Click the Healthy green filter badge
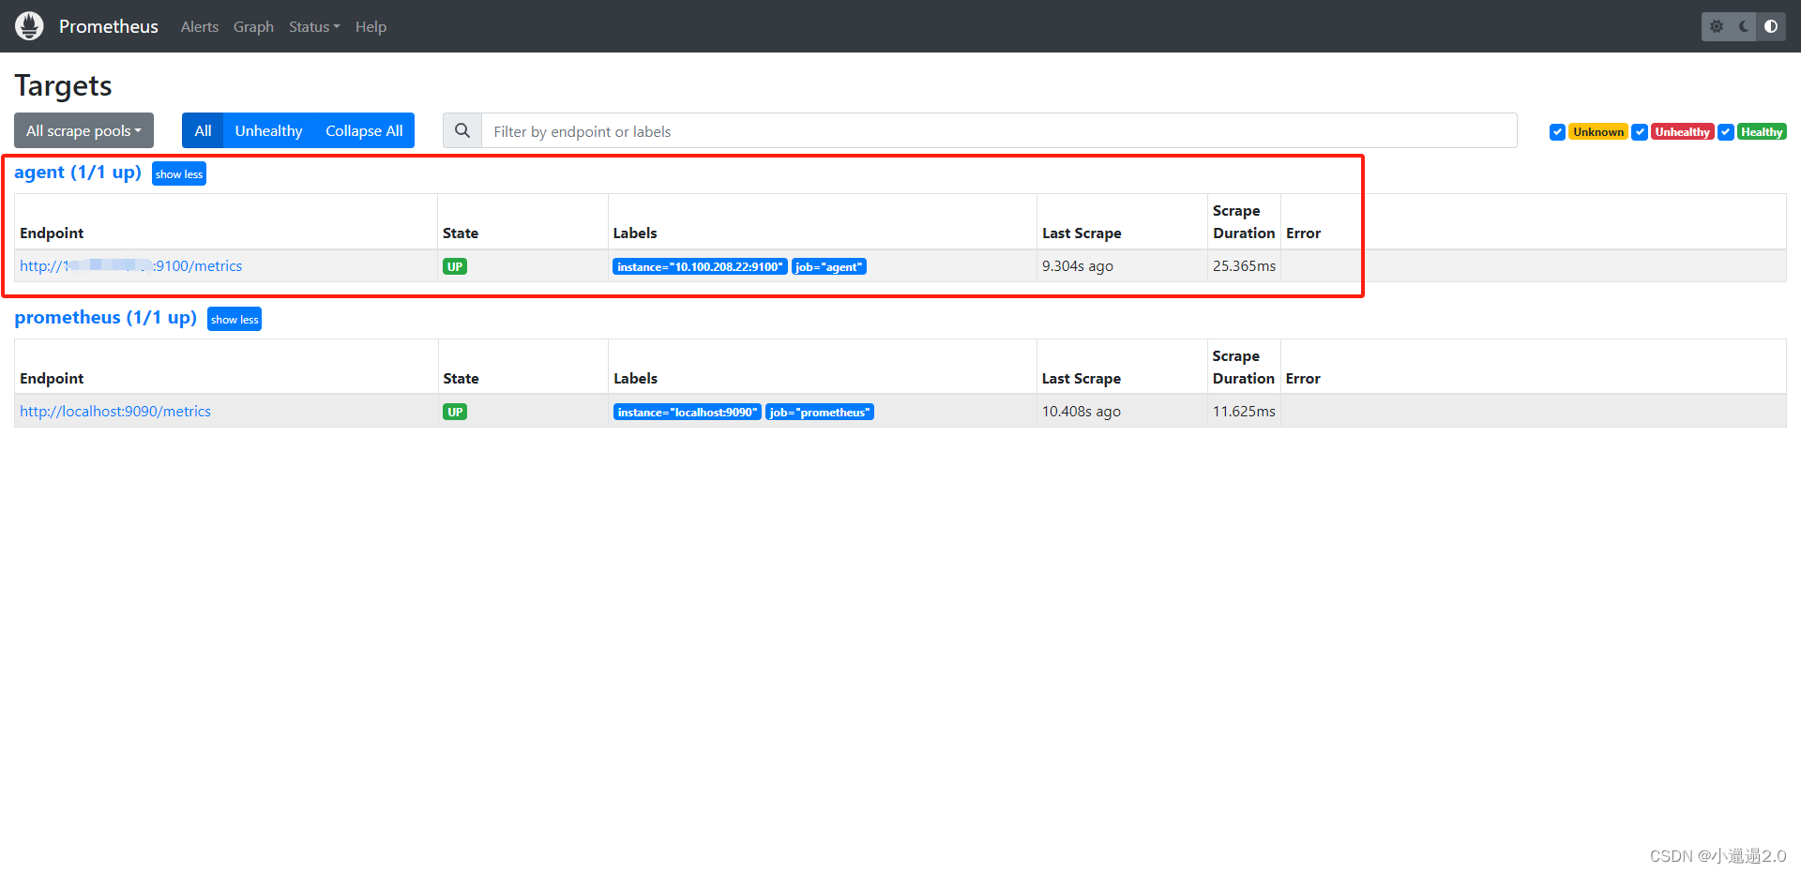Screen dimensions: 1801x873 pyautogui.click(x=1762, y=132)
